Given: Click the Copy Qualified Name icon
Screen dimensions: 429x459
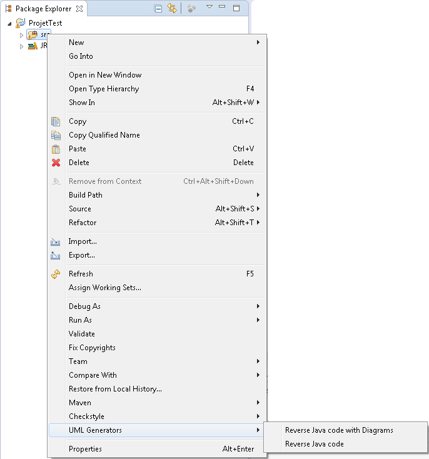Looking at the screenshot, I should [x=56, y=135].
